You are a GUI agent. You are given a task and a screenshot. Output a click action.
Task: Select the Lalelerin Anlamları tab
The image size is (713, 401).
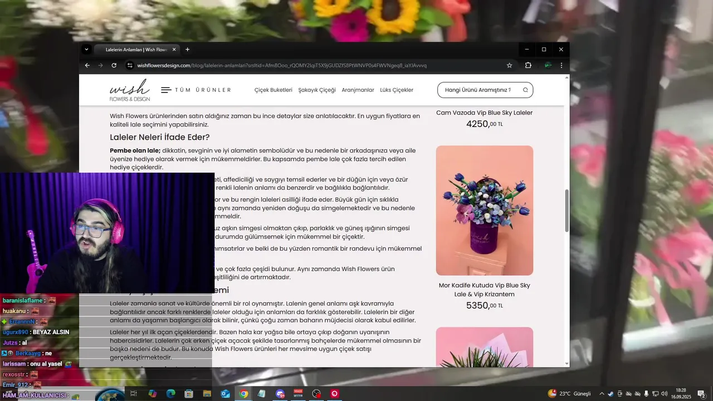click(x=136, y=50)
